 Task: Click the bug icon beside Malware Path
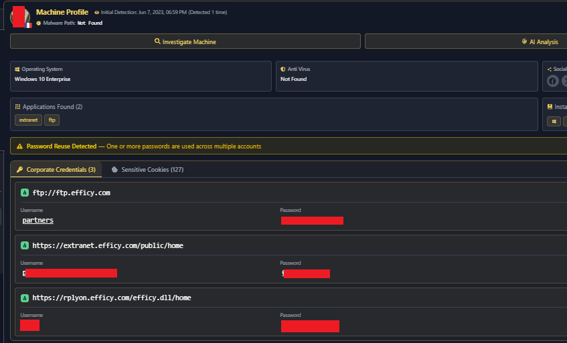(39, 23)
